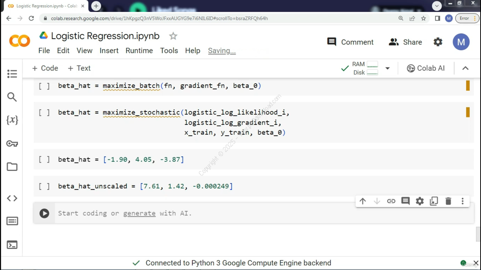The width and height of the screenshot is (481, 270).
Task: Bookmark this page star in address bar
Action: tap(424, 18)
